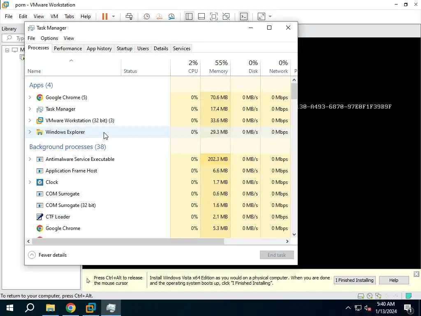Enter full screen mode in VMware
The image size is (421, 316).
pyautogui.click(x=214, y=16)
